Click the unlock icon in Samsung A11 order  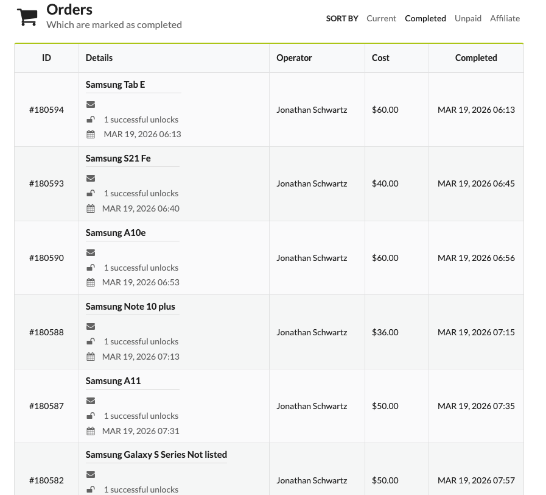91,416
